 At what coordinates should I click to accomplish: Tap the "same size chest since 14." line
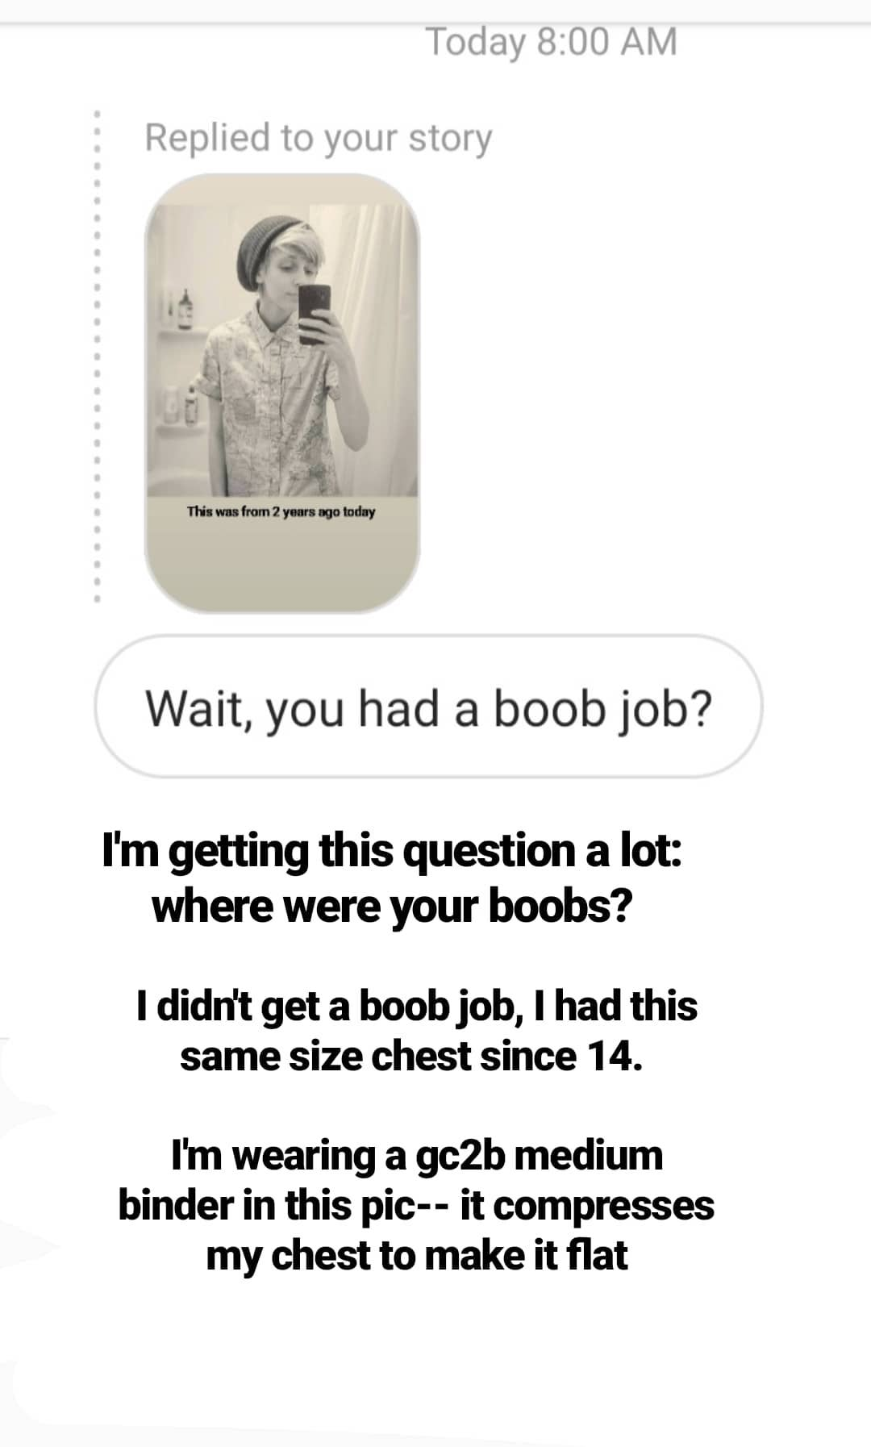point(411,1057)
